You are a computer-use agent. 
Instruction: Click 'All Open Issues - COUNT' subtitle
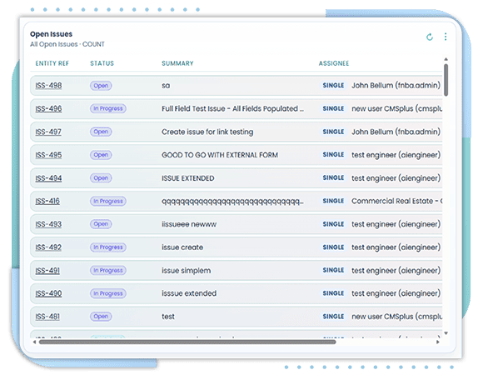[x=67, y=44]
